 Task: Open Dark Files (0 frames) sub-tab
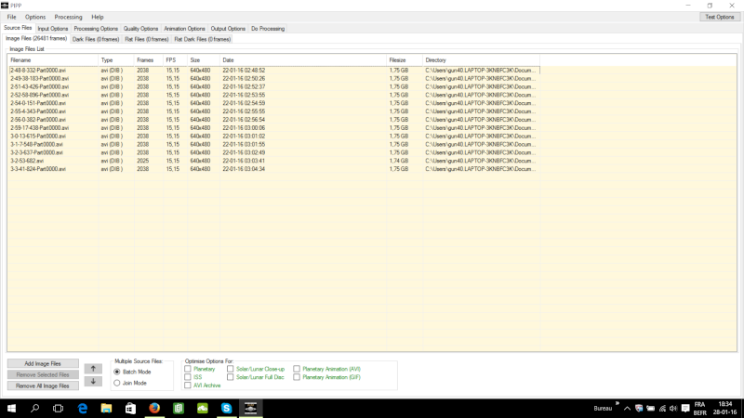pos(96,39)
